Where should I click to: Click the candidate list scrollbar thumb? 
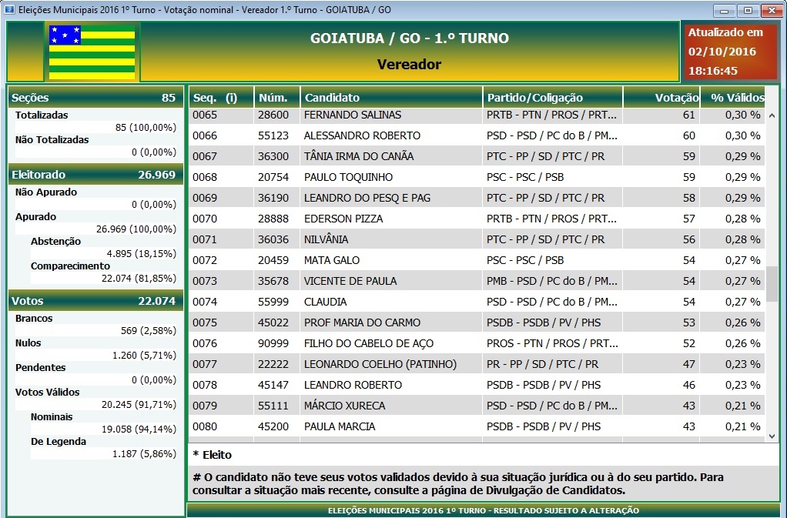click(772, 284)
